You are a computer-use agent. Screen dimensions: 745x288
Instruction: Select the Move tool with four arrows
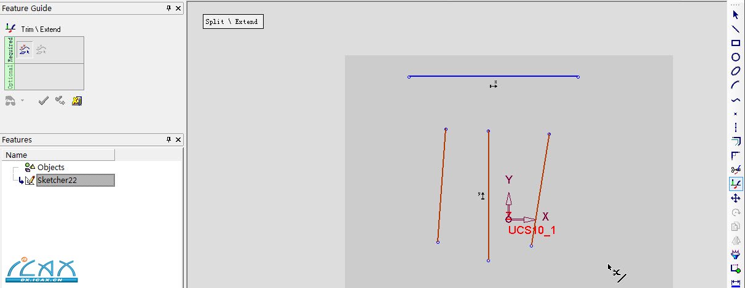click(735, 198)
